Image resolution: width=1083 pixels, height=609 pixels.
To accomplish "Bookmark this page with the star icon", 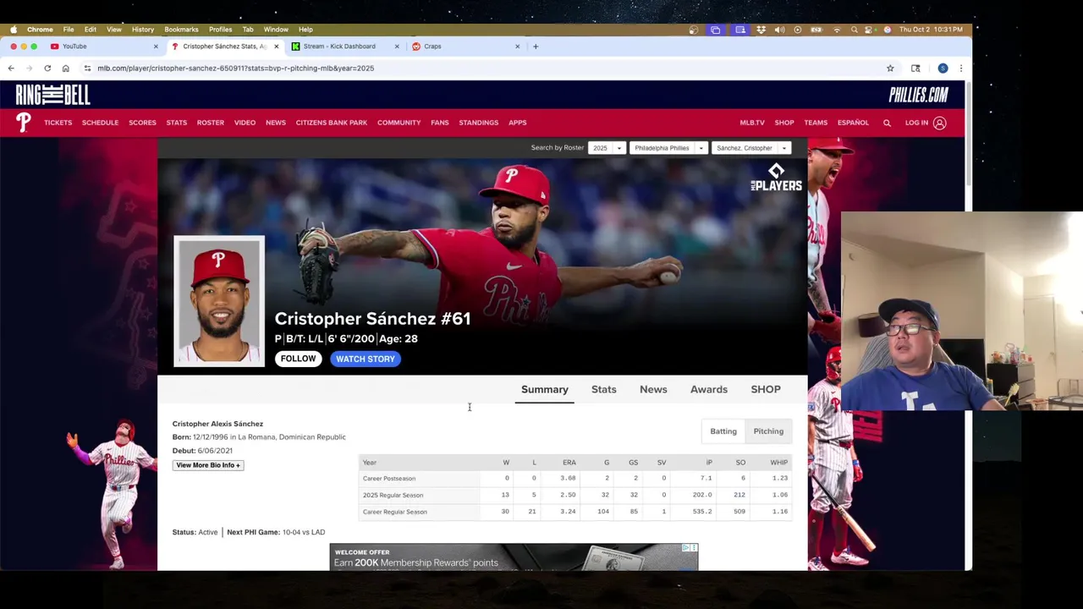I will (890, 69).
